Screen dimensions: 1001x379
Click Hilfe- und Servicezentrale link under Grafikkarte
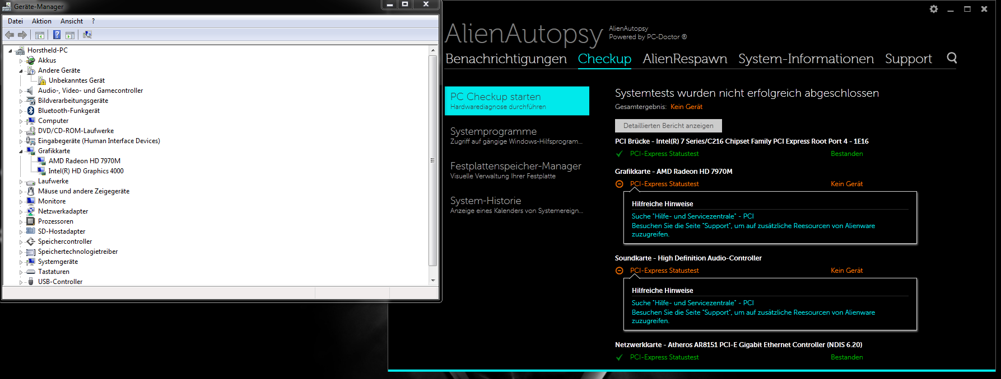(693, 216)
